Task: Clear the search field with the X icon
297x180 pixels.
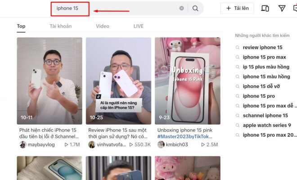Action: (181, 8)
